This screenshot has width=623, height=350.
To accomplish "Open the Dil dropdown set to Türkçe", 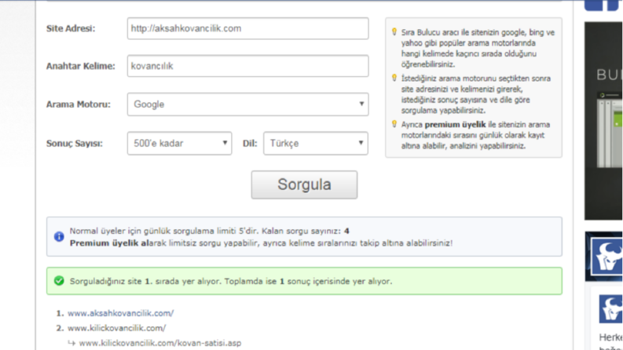I will [316, 144].
